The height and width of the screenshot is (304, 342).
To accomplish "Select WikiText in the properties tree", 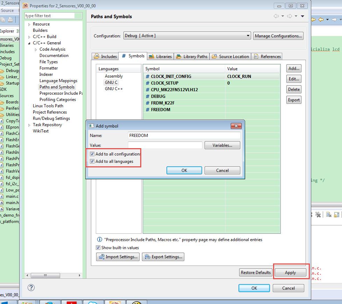I will [x=41, y=131].
